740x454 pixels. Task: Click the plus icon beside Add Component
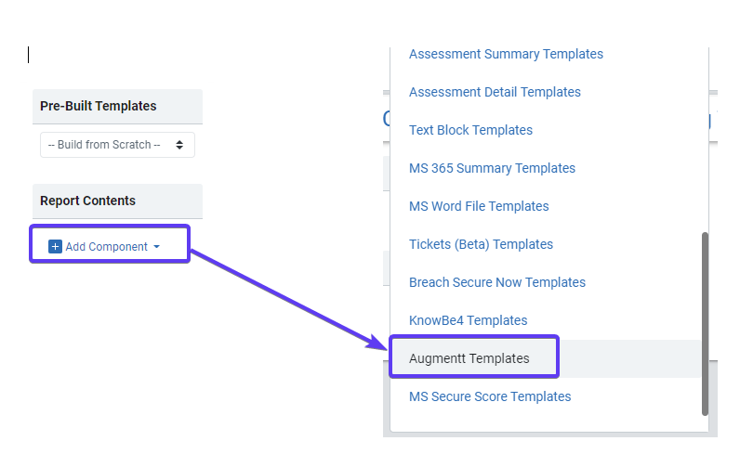click(x=55, y=247)
